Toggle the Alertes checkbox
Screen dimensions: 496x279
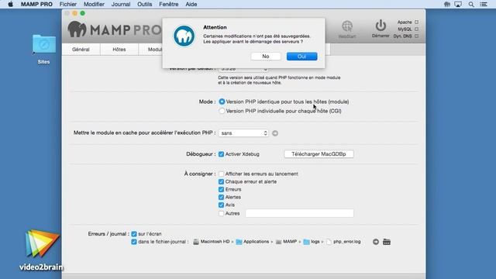[221, 197]
